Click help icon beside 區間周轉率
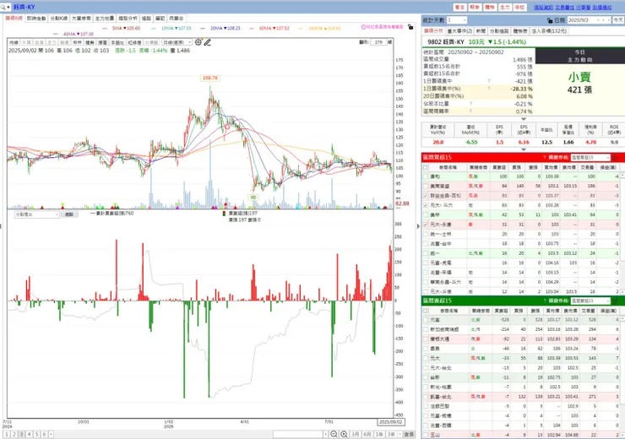This screenshot has width=625, height=439. (x=470, y=111)
